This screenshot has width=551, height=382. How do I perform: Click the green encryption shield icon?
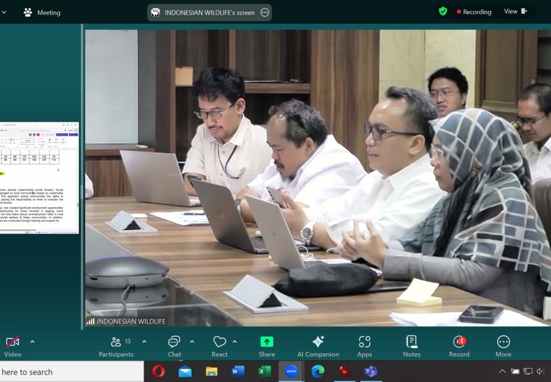coord(443,12)
